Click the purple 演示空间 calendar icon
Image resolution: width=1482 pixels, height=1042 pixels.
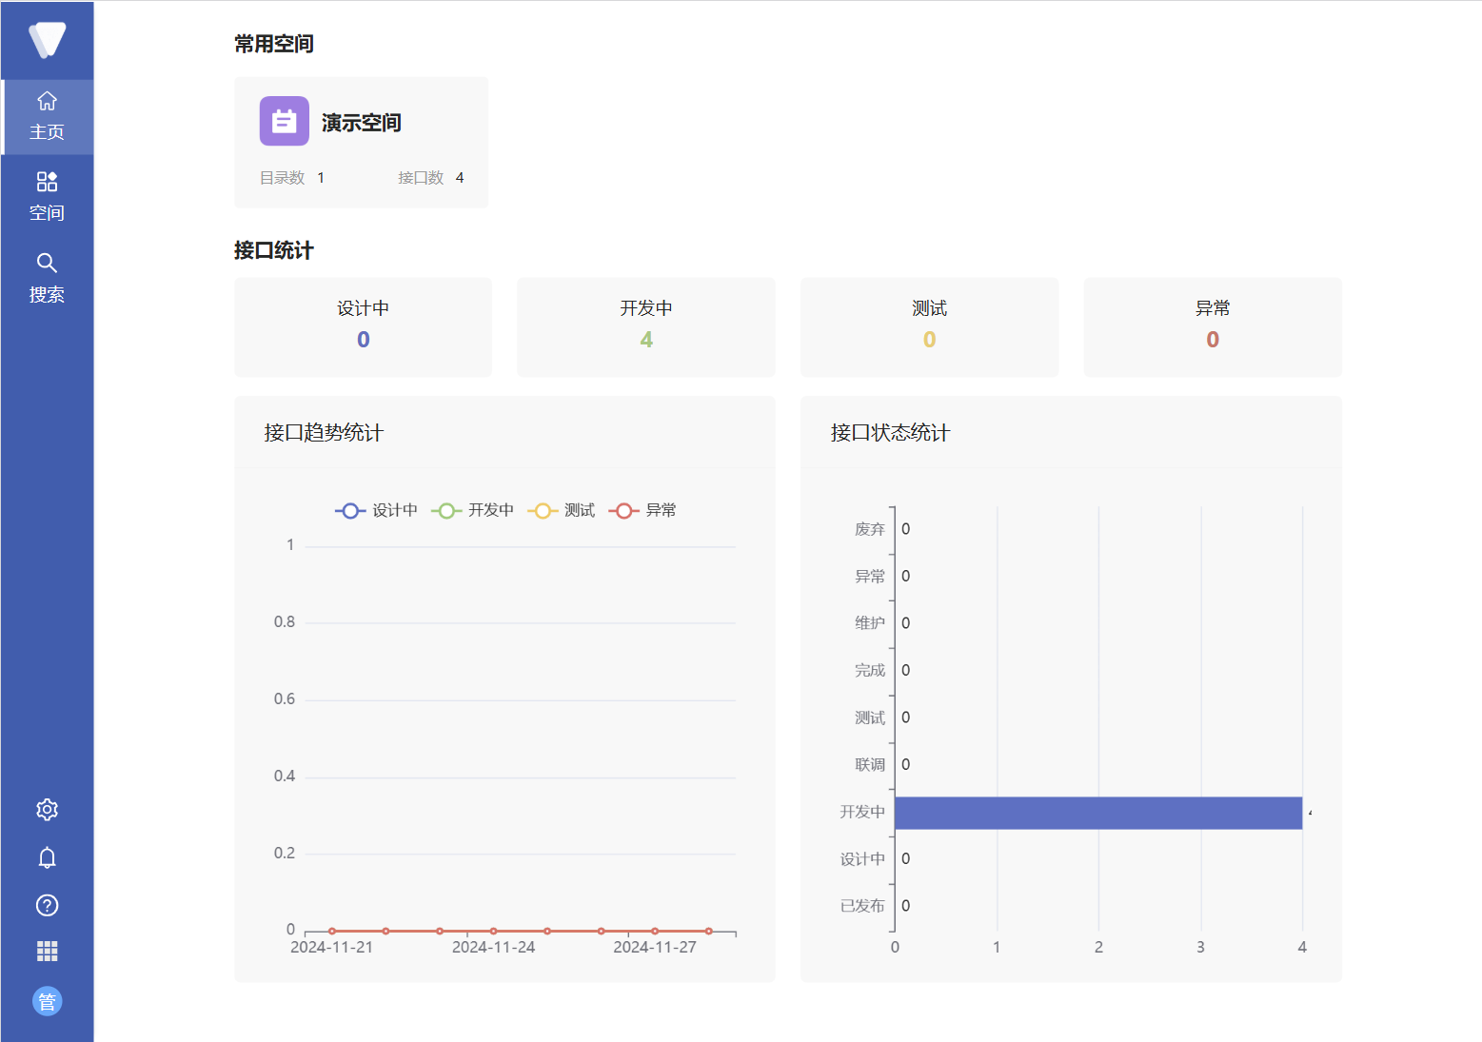pos(284,121)
